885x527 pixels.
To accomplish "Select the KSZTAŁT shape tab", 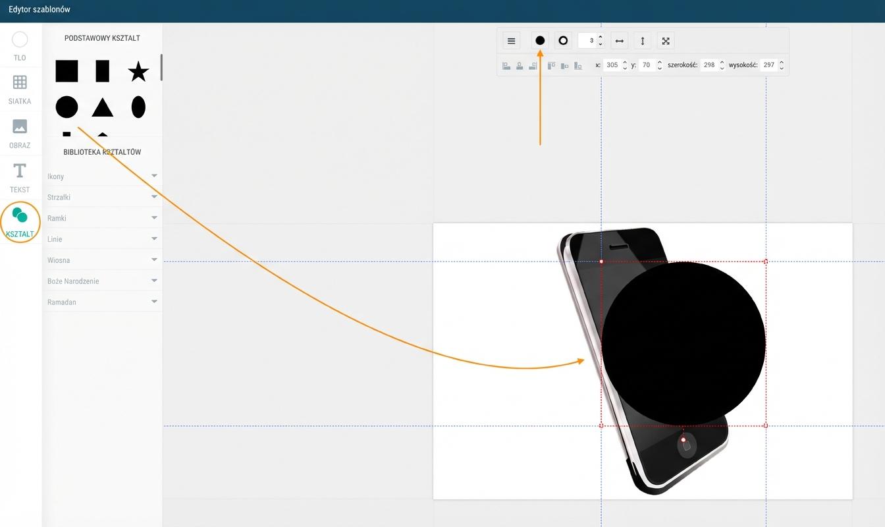I will pos(20,222).
